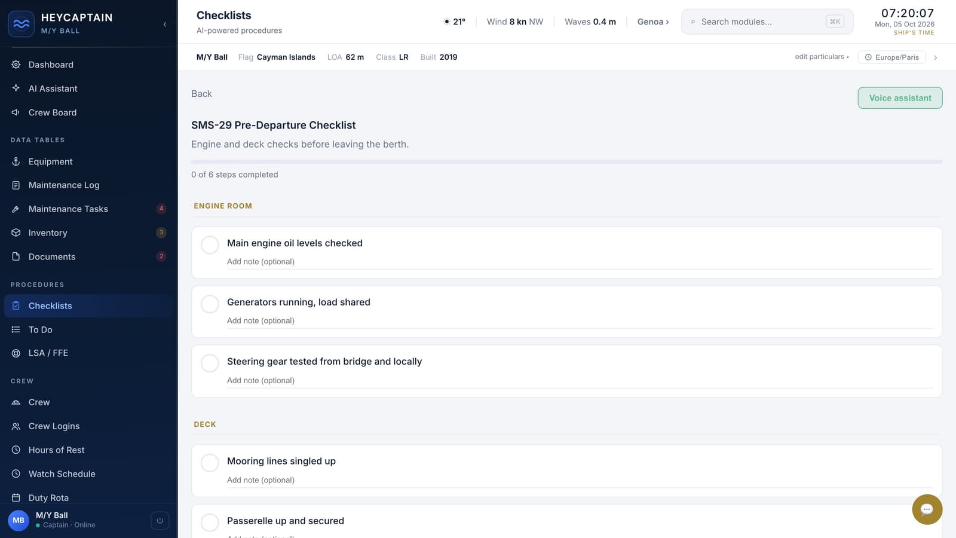Open the Crew section item

point(88,402)
